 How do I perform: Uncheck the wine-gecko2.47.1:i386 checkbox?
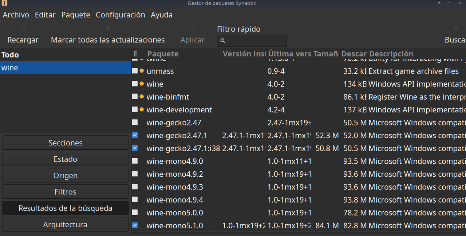[135, 148]
